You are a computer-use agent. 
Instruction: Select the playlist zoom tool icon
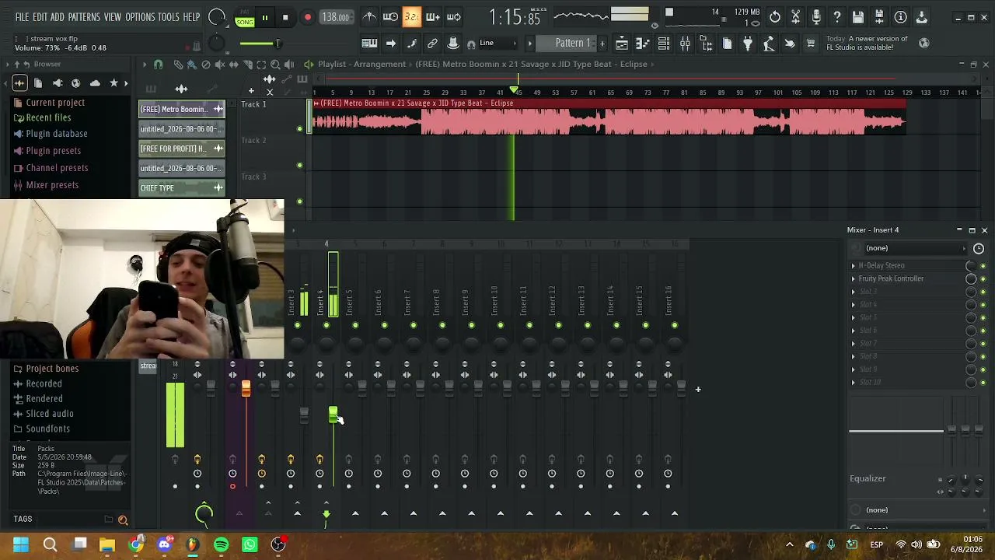pos(275,65)
